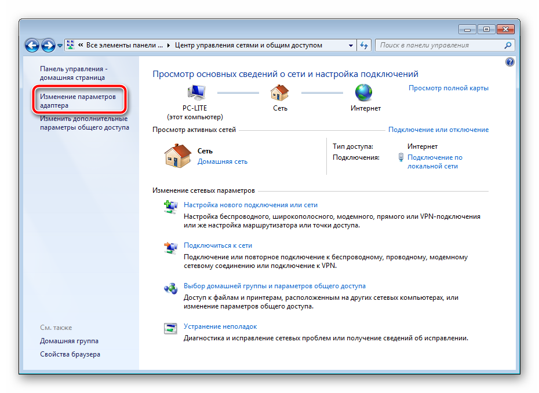Open Просмотр полной карты link
The width and height of the screenshot is (539, 393).
click(x=448, y=88)
